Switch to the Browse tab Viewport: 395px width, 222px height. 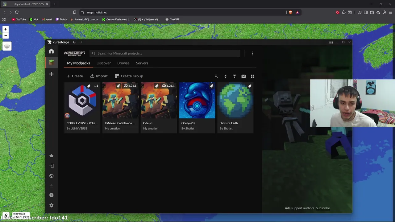click(123, 63)
